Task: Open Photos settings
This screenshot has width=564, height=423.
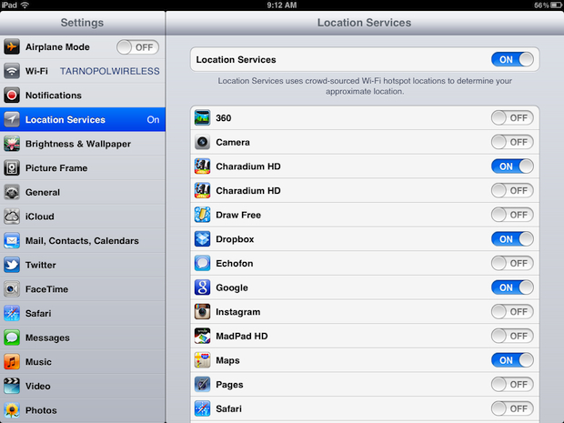Action: (83, 410)
